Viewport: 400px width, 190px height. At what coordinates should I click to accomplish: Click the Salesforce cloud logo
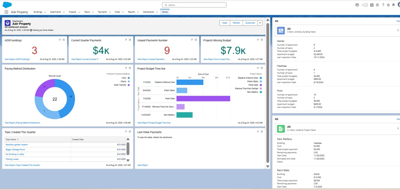click(7, 5)
